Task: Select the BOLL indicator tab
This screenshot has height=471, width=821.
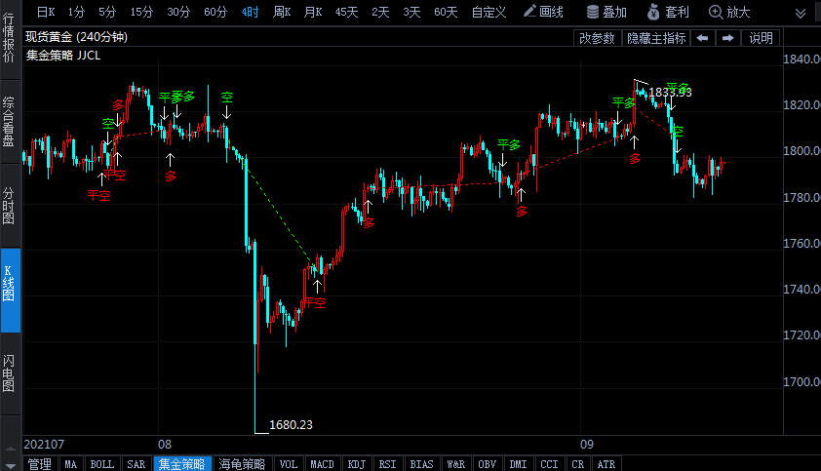Action: click(x=102, y=464)
